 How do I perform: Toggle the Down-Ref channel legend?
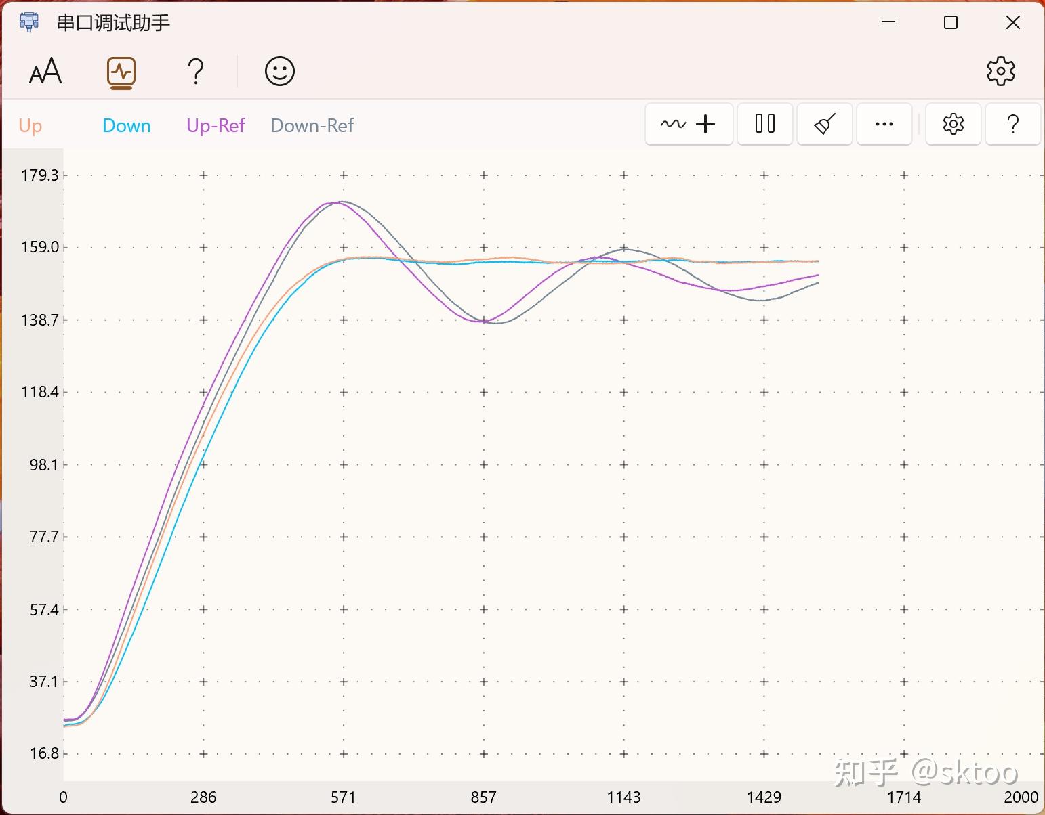(x=312, y=126)
